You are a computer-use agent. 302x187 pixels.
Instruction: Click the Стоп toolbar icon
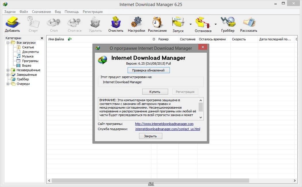point(54,24)
